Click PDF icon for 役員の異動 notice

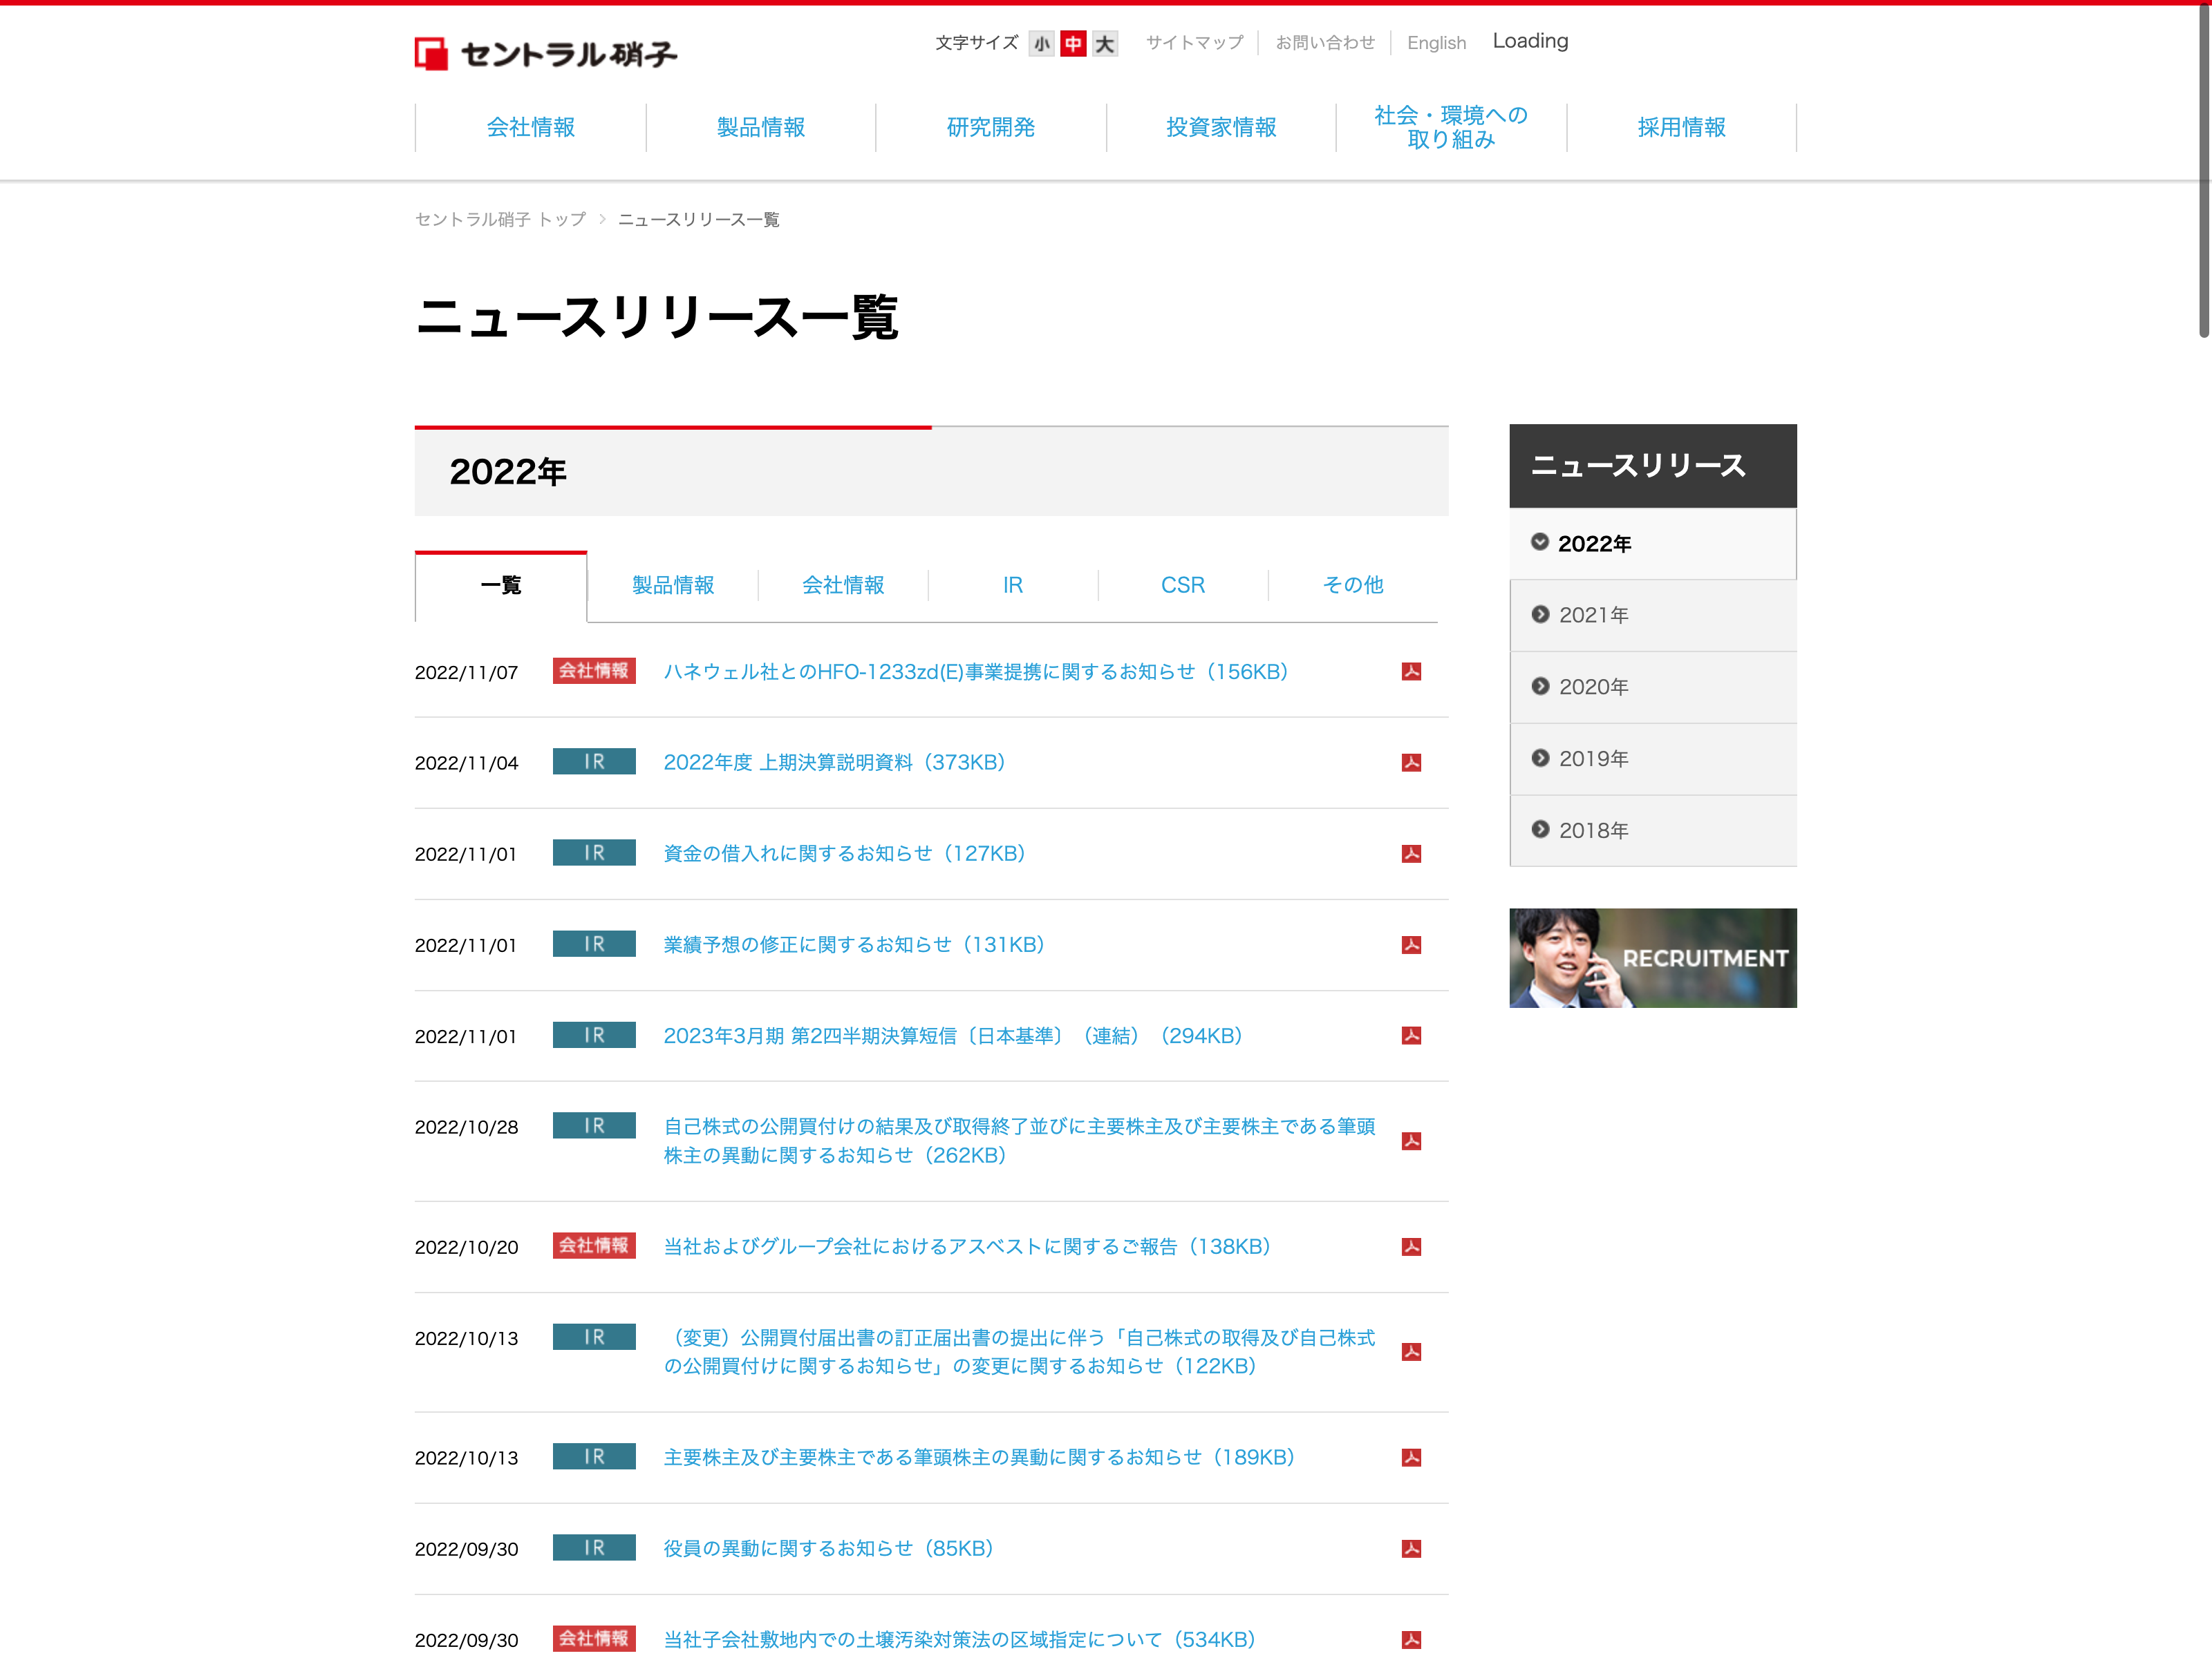click(x=1411, y=1548)
